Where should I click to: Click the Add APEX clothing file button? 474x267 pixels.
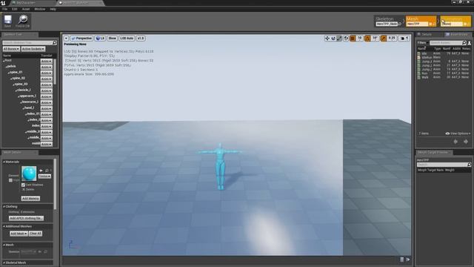click(x=27, y=218)
